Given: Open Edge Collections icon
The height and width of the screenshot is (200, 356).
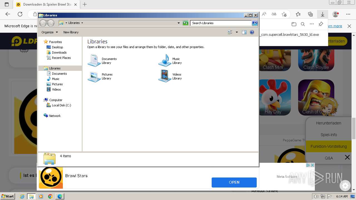Looking at the screenshot, I should click(310, 14).
